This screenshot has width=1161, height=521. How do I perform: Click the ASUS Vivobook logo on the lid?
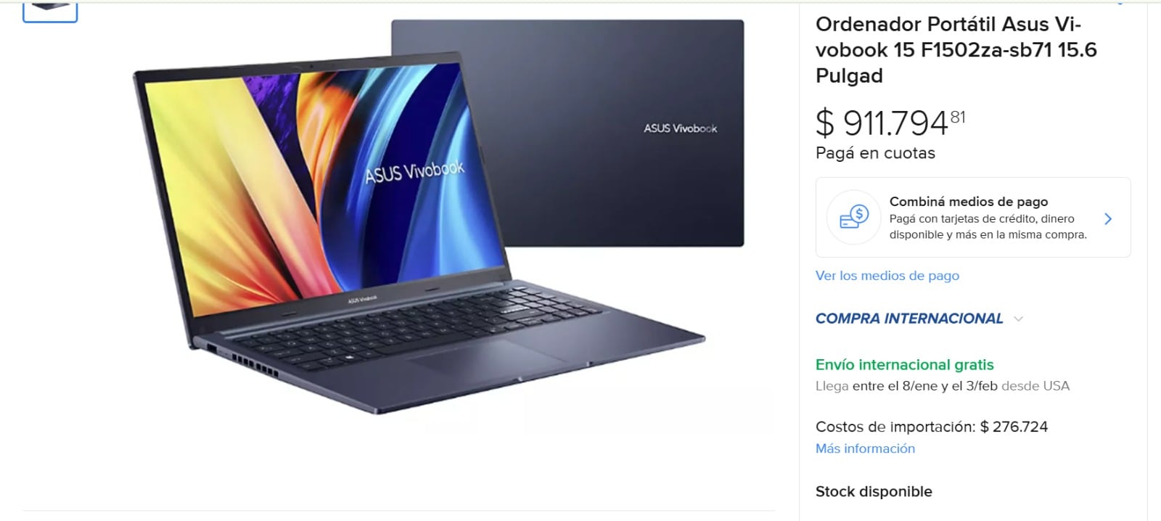(x=680, y=128)
